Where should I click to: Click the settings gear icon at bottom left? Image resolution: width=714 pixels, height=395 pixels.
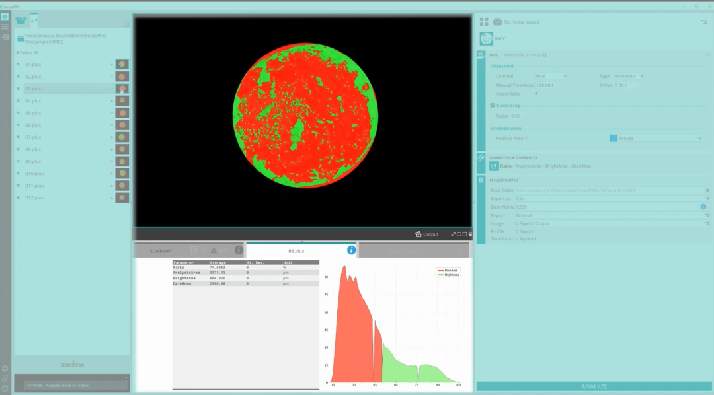[5, 369]
